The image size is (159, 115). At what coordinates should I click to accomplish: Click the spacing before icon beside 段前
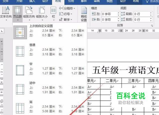tap(123, 14)
